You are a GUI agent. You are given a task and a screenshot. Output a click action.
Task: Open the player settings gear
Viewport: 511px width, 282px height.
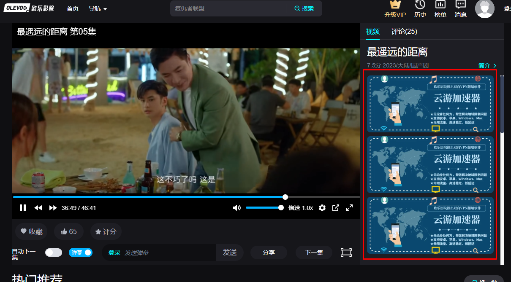tap(322, 207)
